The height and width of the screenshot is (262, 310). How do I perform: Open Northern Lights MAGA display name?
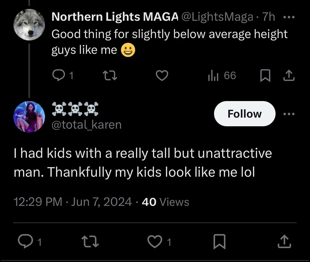pyautogui.click(x=115, y=17)
